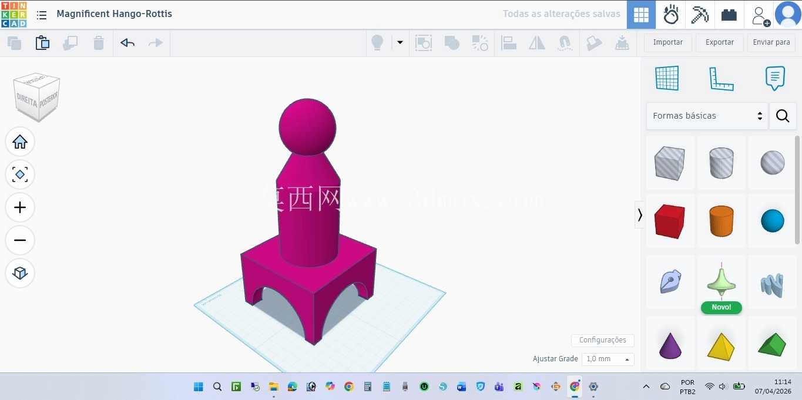This screenshot has width=802, height=400.
Task: Select the blue Sphere shape
Action: point(772,221)
